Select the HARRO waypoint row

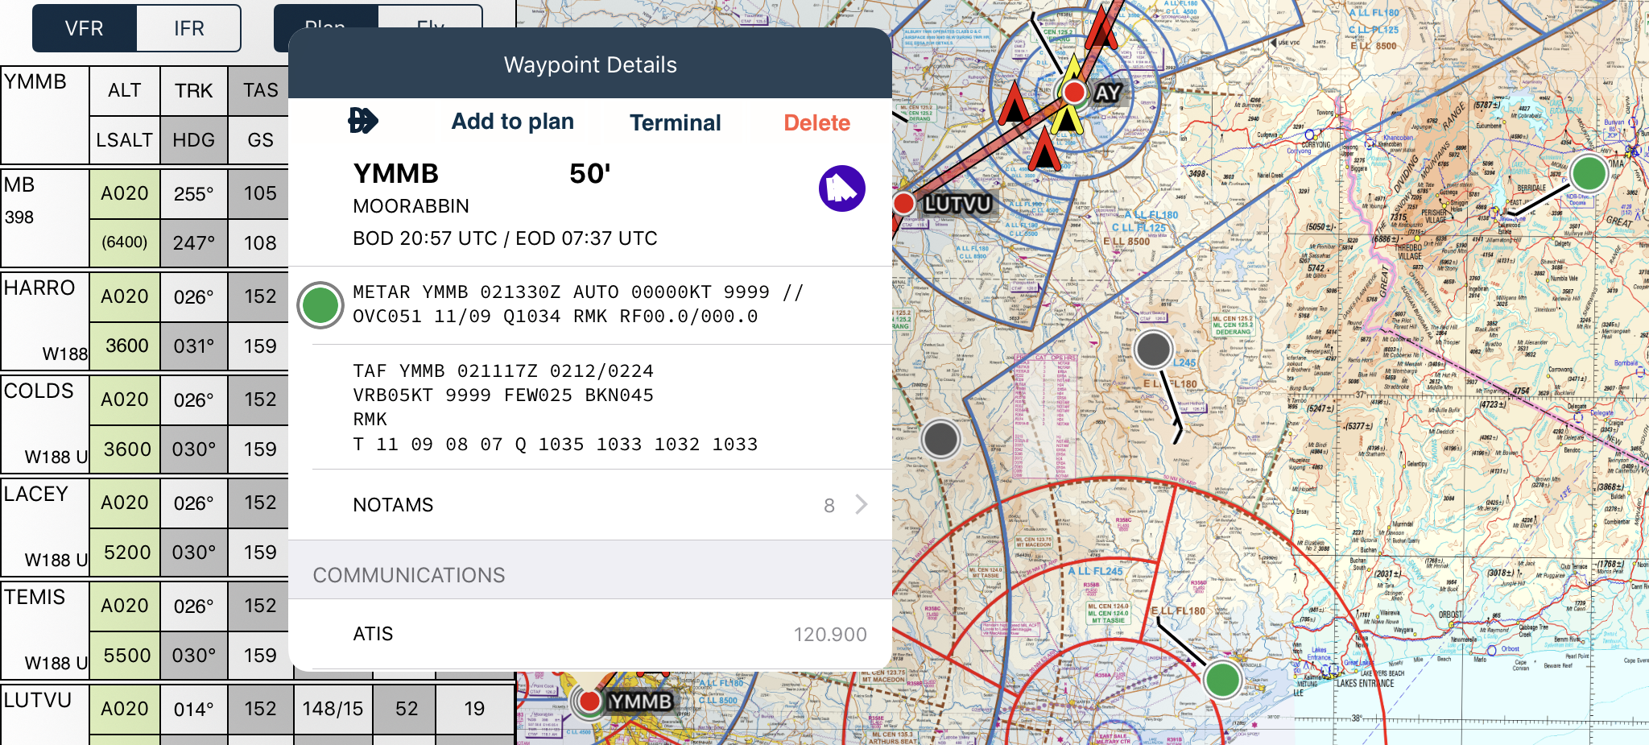click(x=44, y=321)
